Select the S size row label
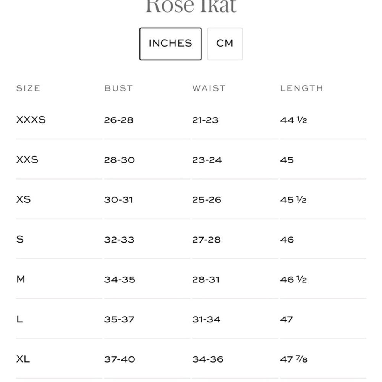 pyautogui.click(x=20, y=240)
